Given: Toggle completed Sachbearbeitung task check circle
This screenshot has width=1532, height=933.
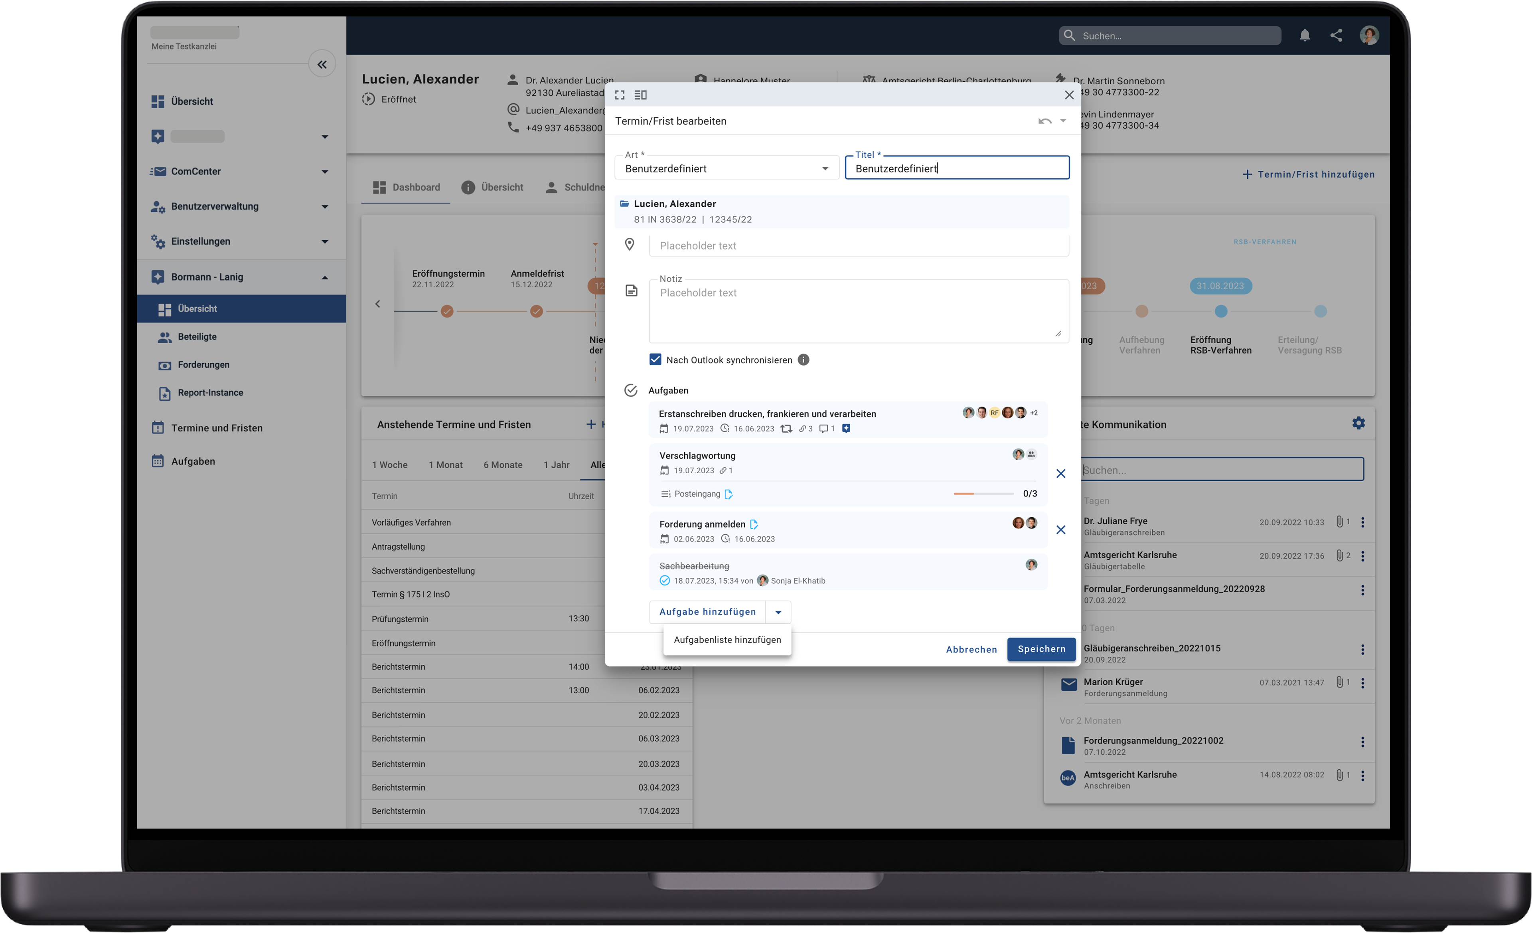Looking at the screenshot, I should pyautogui.click(x=665, y=581).
